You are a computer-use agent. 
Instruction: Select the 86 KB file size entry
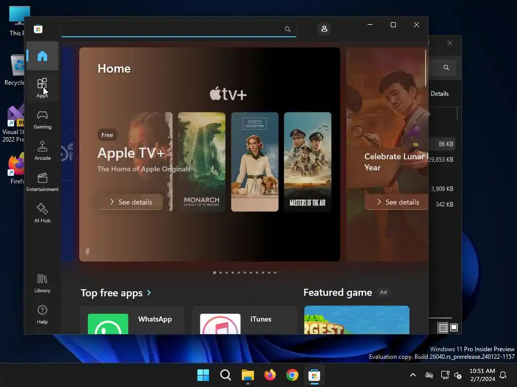pyautogui.click(x=446, y=144)
